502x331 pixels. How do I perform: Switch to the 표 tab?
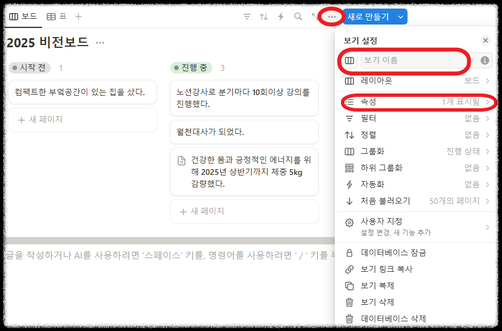coord(55,17)
